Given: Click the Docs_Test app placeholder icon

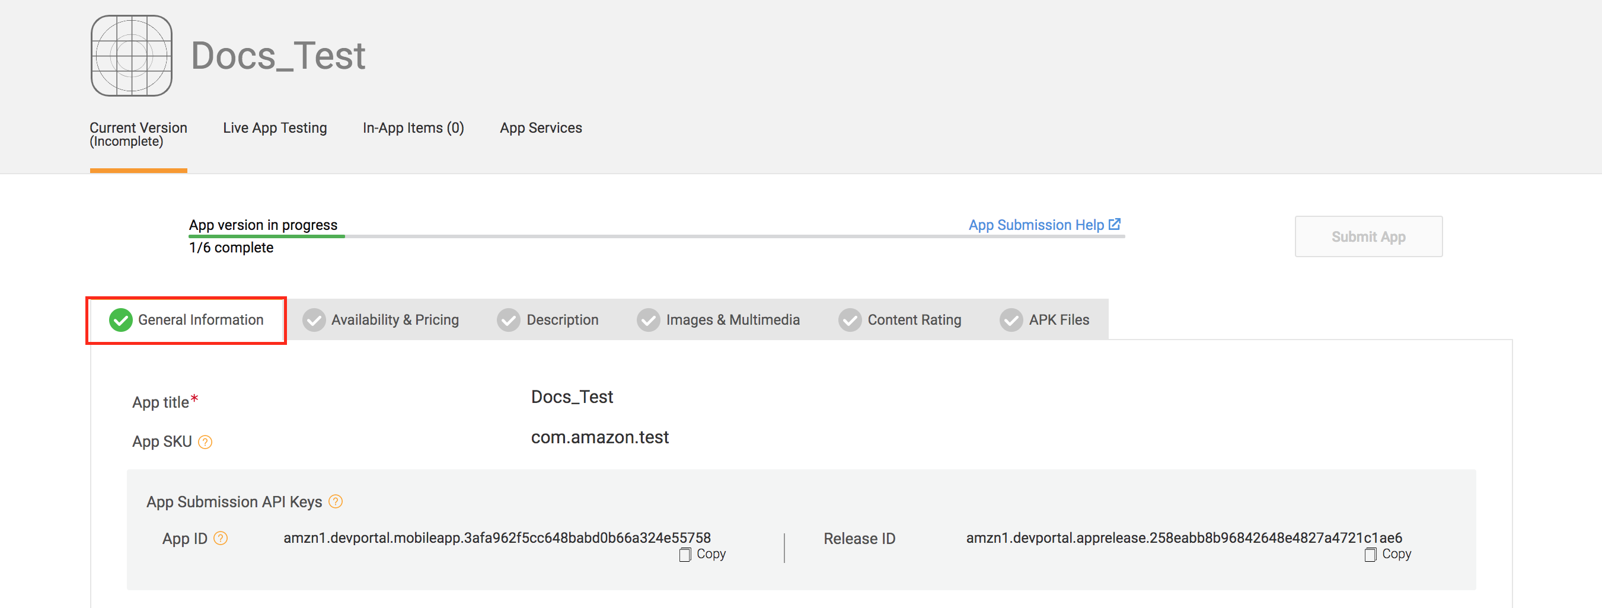Looking at the screenshot, I should click(x=131, y=56).
